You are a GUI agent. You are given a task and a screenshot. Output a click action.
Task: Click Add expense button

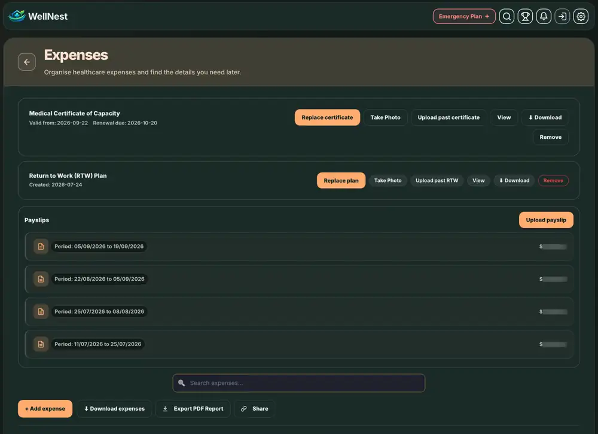pyautogui.click(x=45, y=409)
